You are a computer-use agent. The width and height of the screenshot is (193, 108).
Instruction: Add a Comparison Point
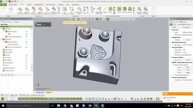point(79,11)
